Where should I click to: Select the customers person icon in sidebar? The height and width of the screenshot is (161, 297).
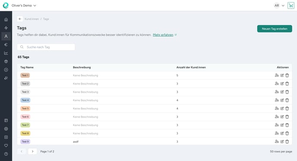click(6, 36)
